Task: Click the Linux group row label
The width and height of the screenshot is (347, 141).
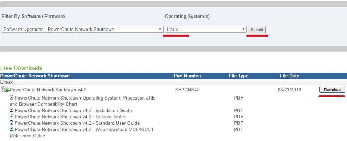Action: (6, 82)
